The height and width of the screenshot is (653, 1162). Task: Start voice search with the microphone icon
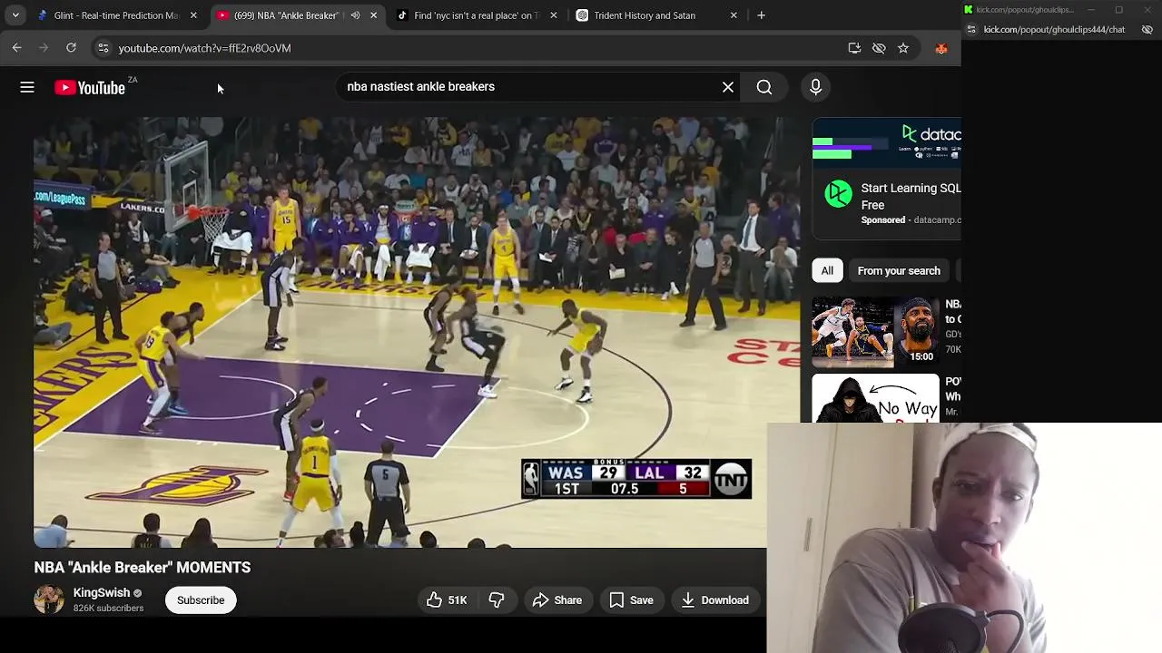click(x=815, y=87)
